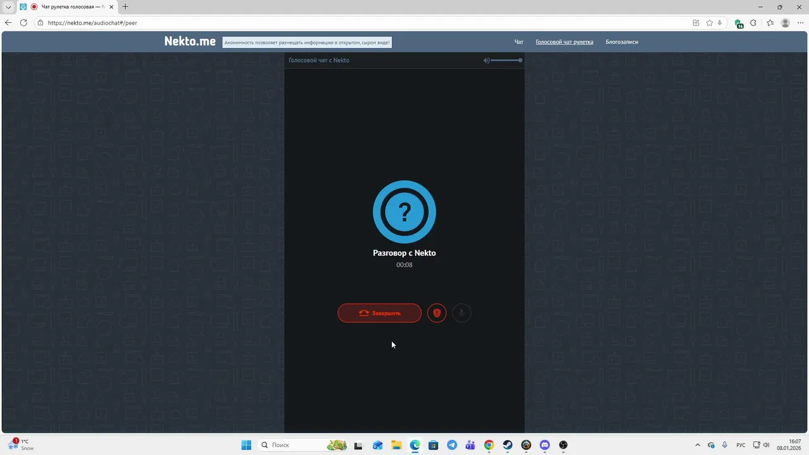Mute microphone in voice chat
The image size is (809, 455).
[x=461, y=313]
